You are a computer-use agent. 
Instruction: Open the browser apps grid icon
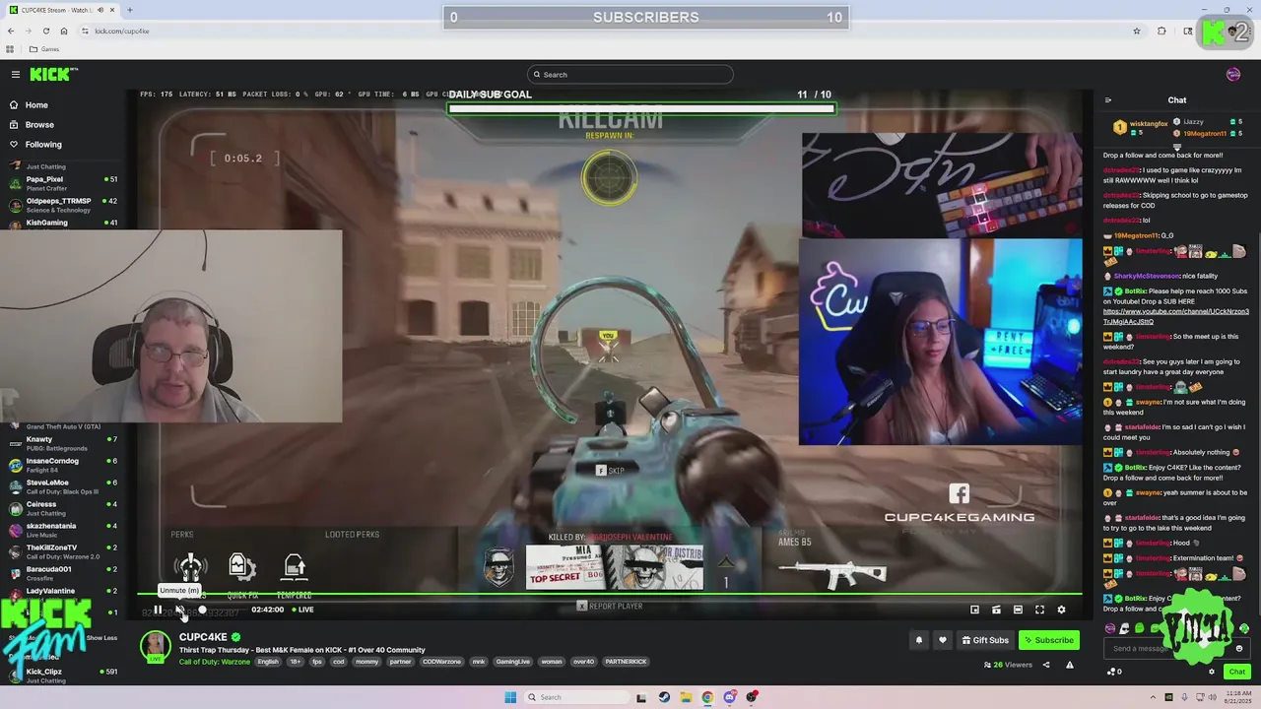click(11, 49)
